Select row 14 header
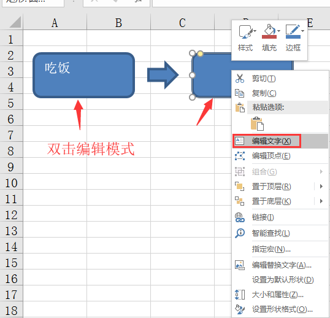The height and width of the screenshot is (318, 330). (11, 246)
